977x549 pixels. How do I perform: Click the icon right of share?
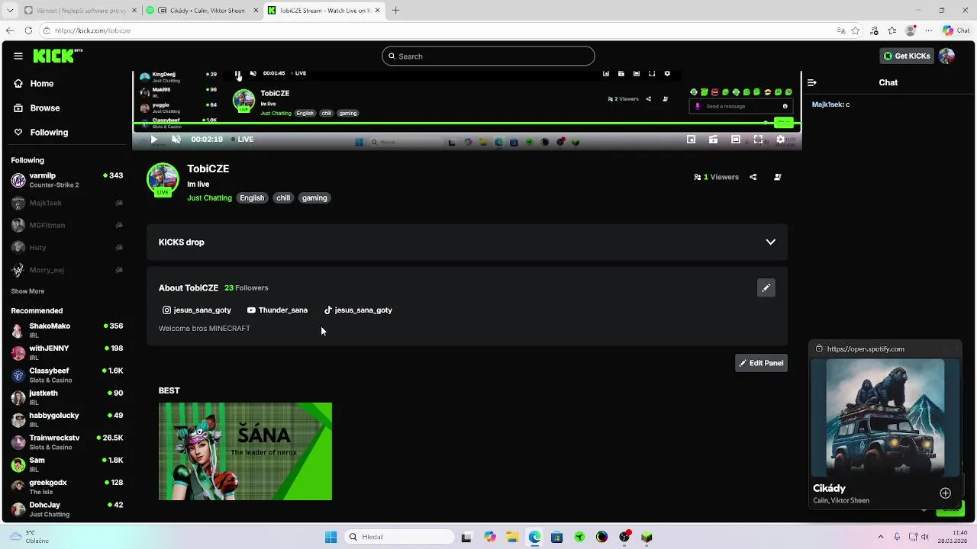point(778,177)
